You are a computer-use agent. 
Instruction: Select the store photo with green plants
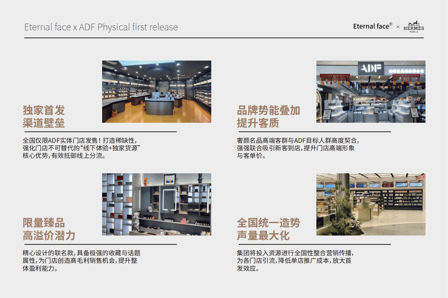click(371, 204)
